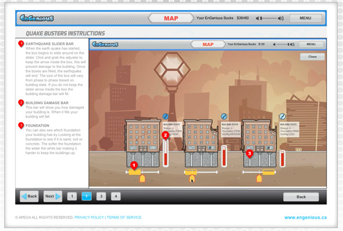Jump to instructions page 4
Image resolution: width=343 pixels, height=231 pixels.
point(116,196)
